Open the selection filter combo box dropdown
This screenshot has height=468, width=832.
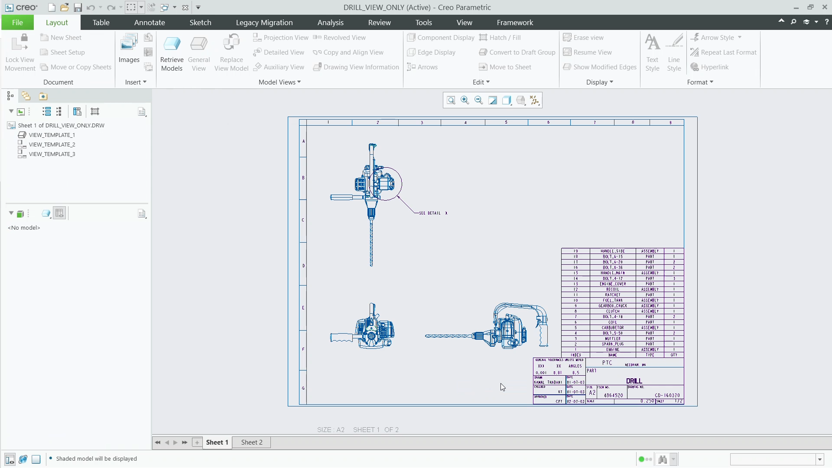[x=820, y=459]
